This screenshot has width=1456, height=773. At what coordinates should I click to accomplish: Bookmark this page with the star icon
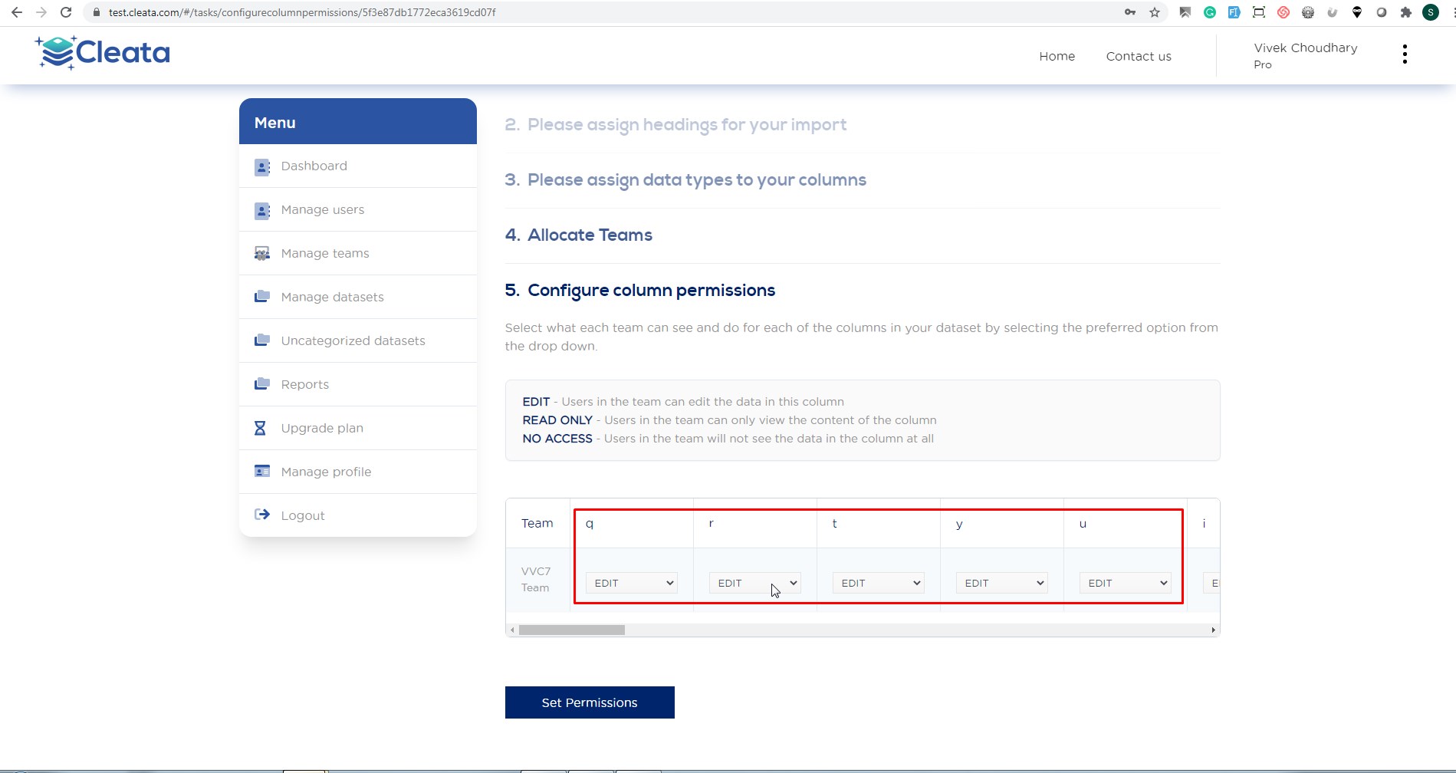tap(1154, 12)
